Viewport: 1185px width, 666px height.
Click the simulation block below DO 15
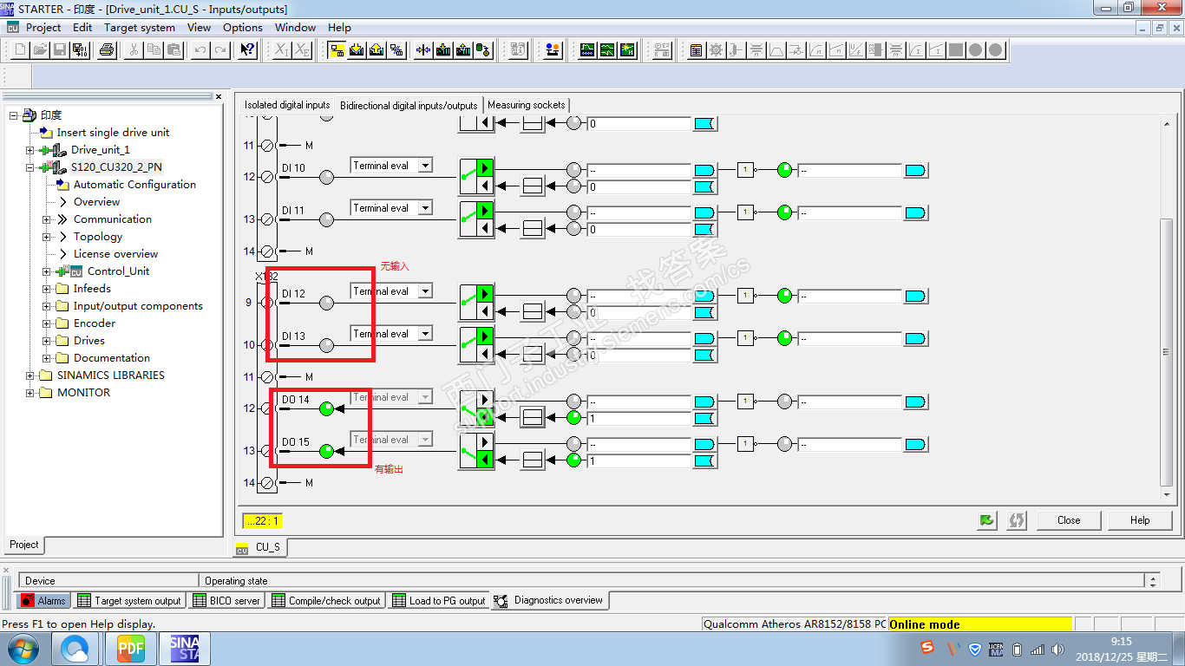pos(533,460)
